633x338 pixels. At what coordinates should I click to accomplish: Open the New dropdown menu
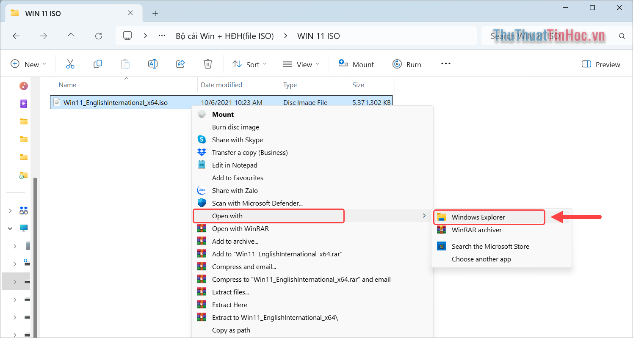pos(28,64)
